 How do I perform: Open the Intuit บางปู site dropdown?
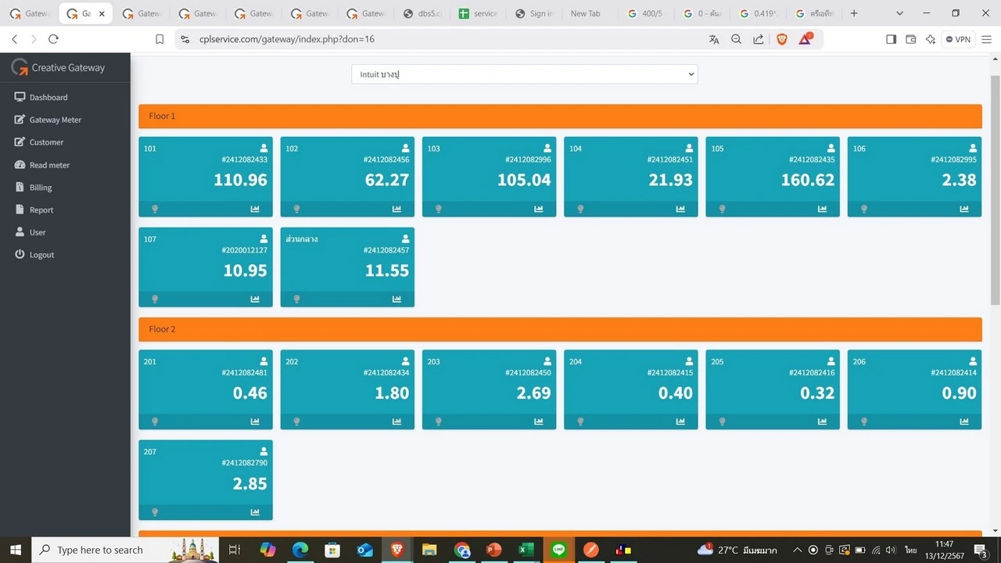524,74
